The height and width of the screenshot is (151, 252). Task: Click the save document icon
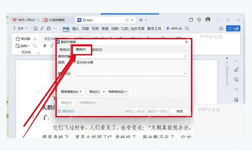tap(36, 28)
